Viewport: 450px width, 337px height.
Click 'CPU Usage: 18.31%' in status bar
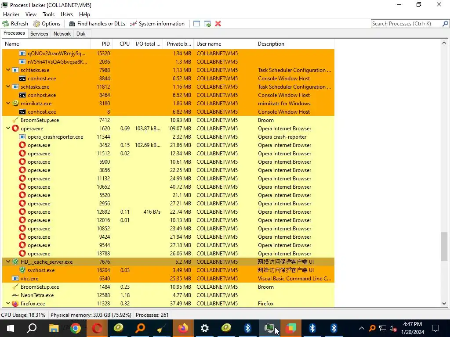23,315
